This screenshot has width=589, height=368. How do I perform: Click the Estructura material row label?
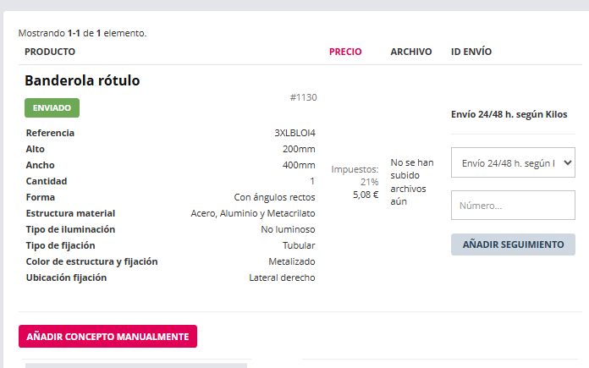[70, 213]
